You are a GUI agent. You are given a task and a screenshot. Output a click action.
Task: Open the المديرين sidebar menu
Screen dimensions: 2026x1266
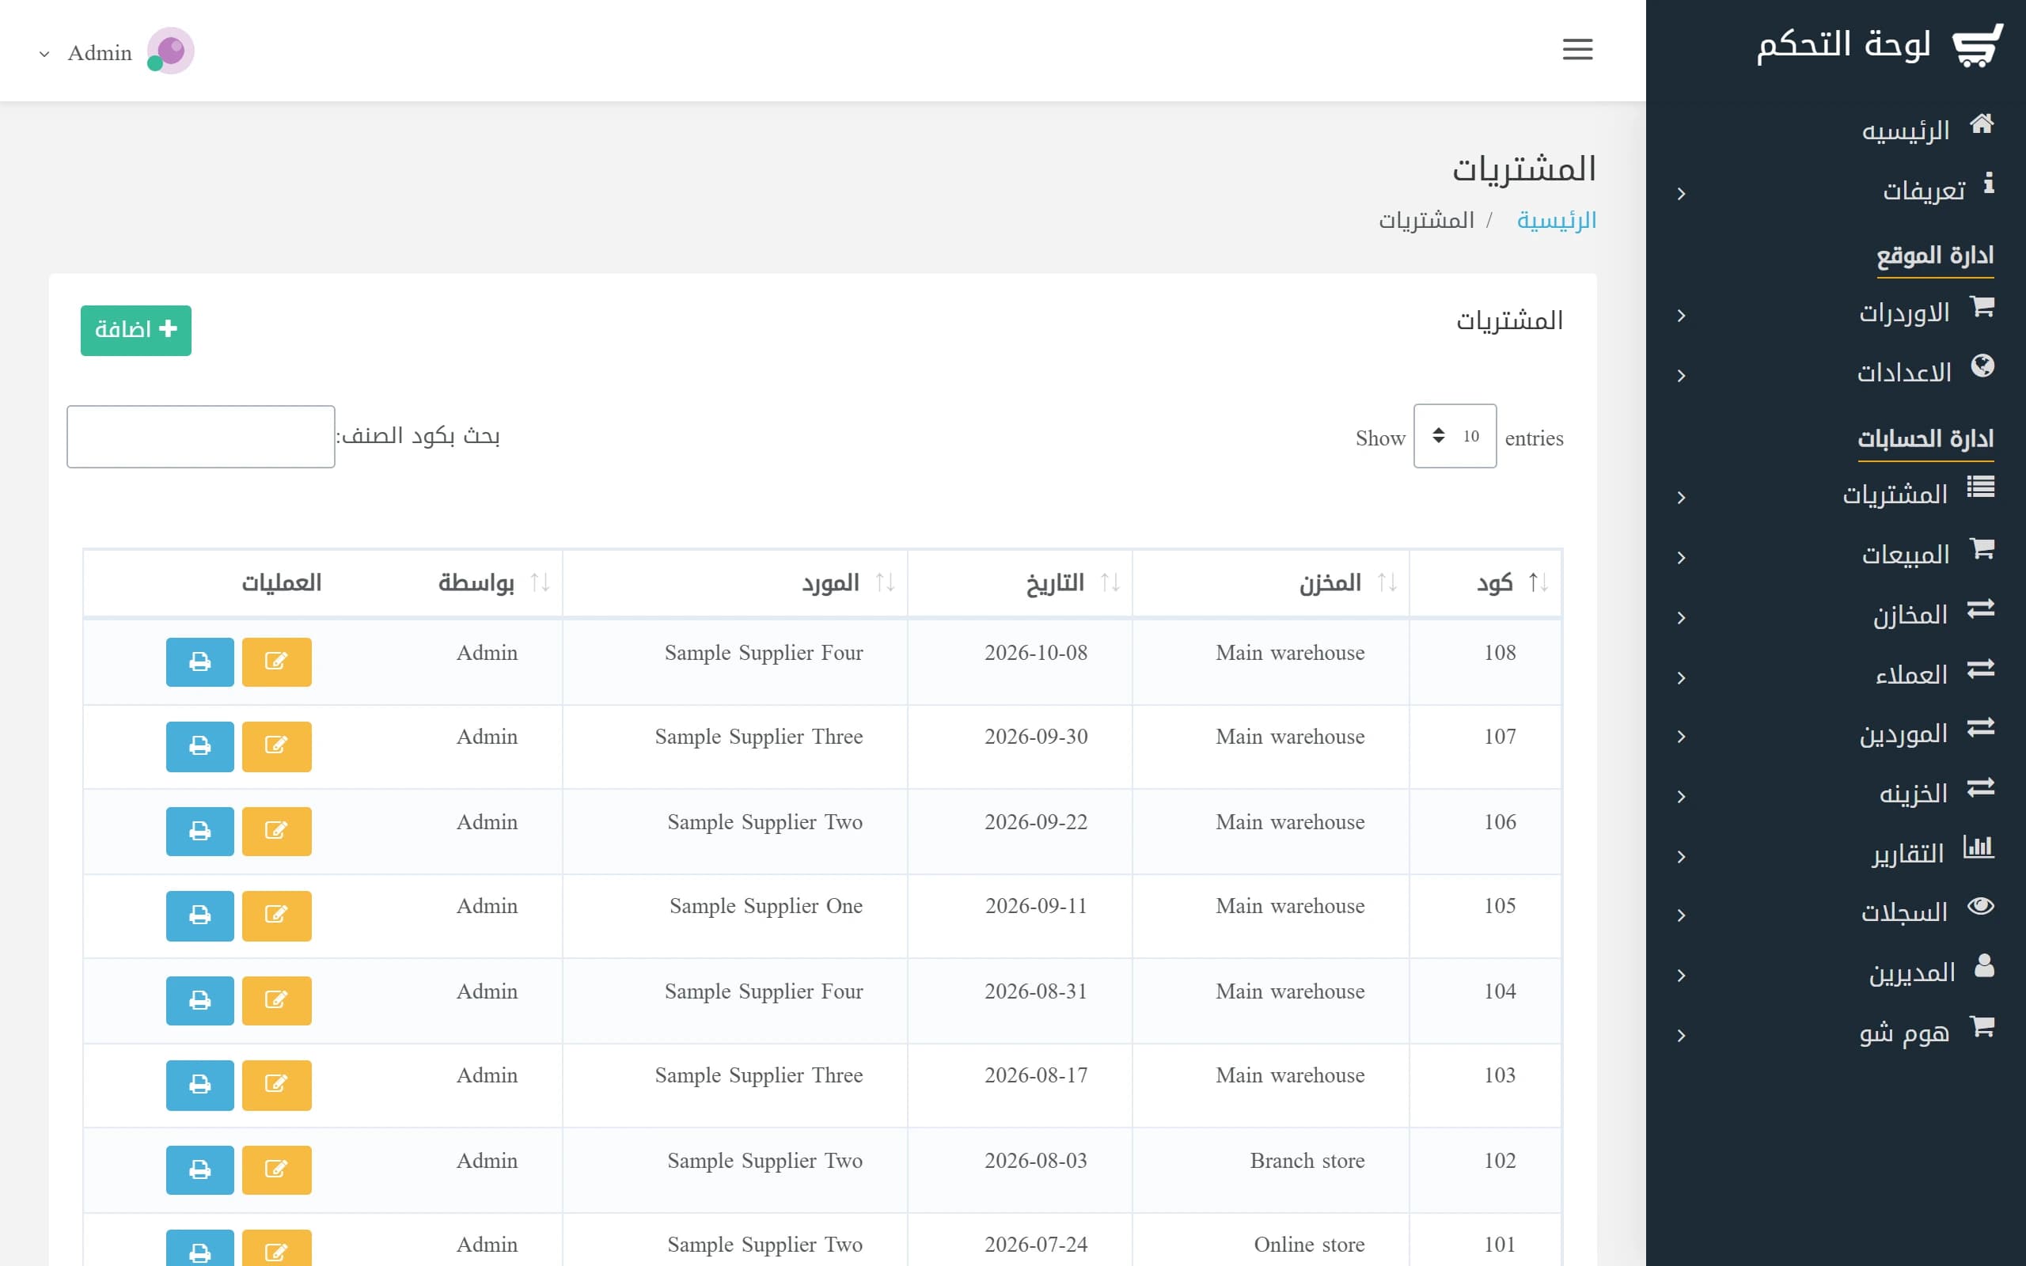pos(1835,973)
